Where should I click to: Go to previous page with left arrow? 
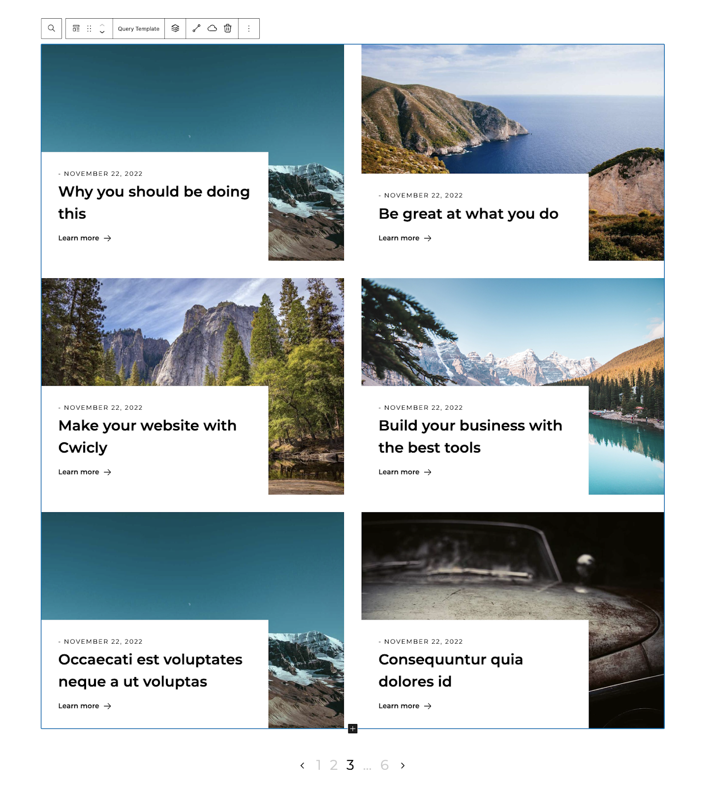pos(303,765)
